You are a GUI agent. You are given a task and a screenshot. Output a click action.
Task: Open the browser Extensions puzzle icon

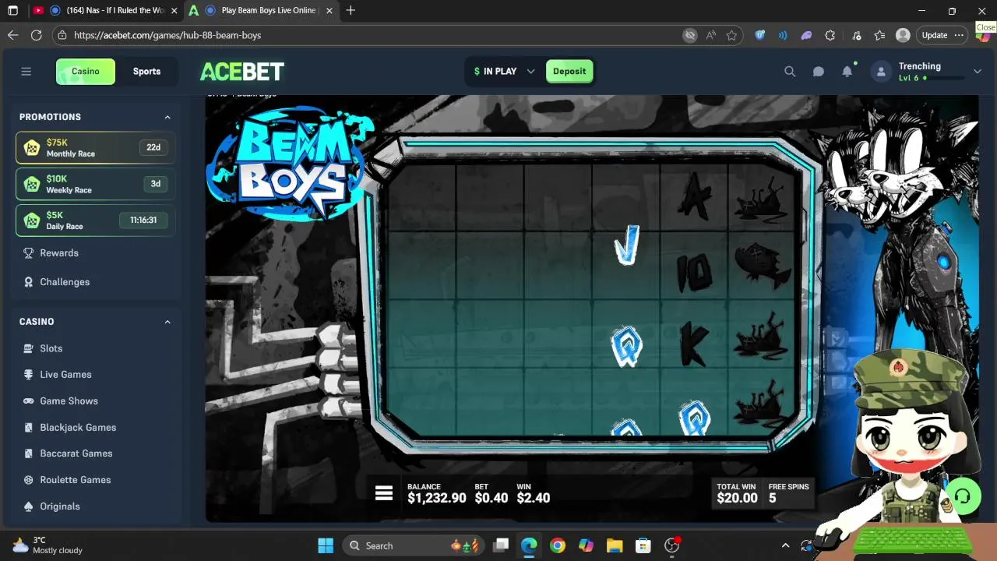pyautogui.click(x=830, y=35)
